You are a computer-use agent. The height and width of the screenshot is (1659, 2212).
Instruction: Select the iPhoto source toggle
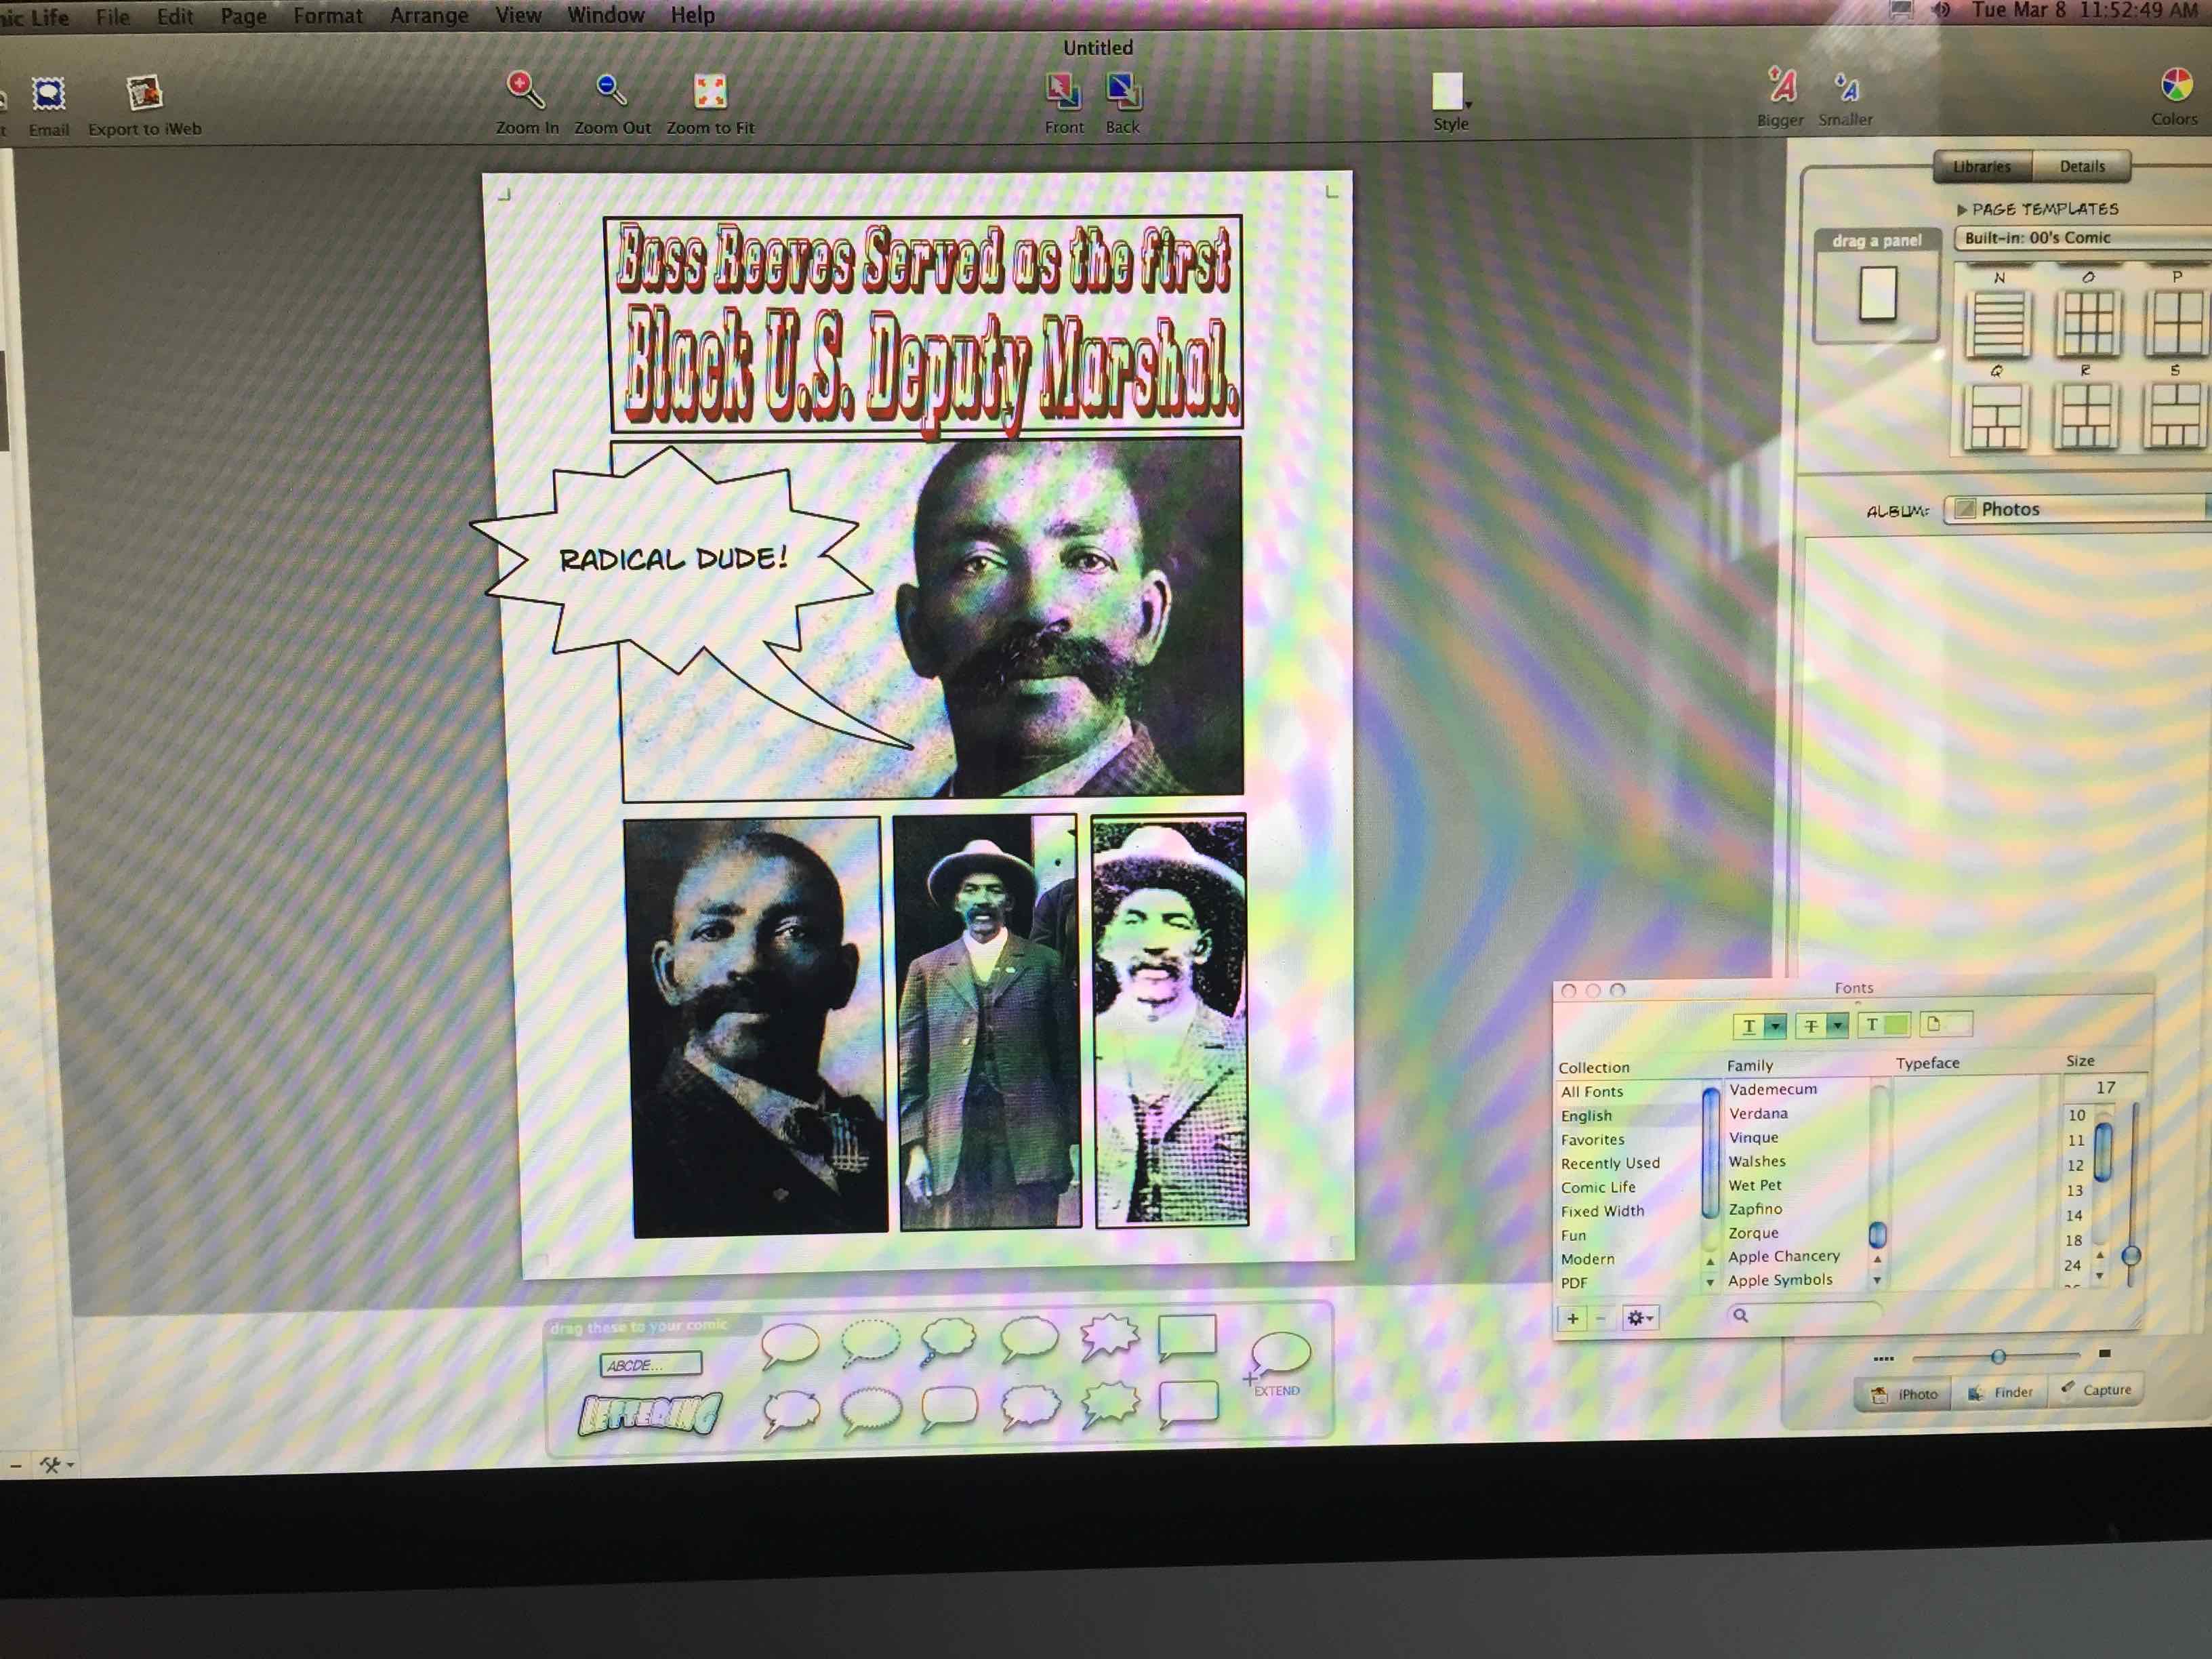tap(1905, 1393)
